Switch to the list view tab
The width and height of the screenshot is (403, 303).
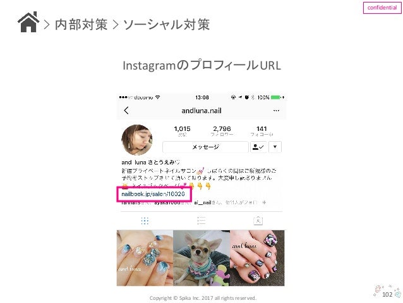pos(201,221)
